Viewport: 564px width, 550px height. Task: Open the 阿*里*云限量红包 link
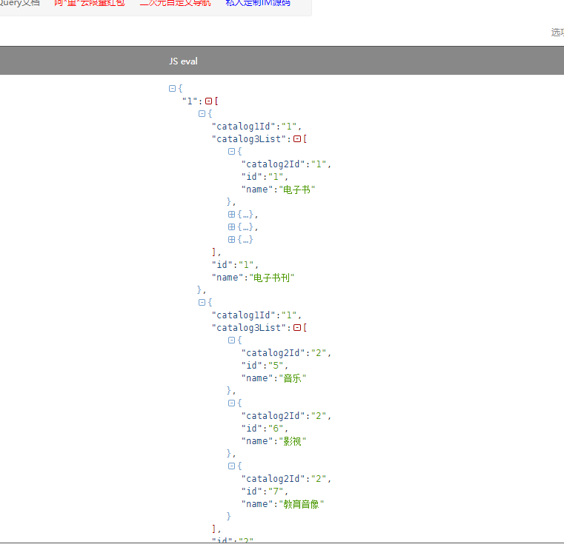[90, 3]
